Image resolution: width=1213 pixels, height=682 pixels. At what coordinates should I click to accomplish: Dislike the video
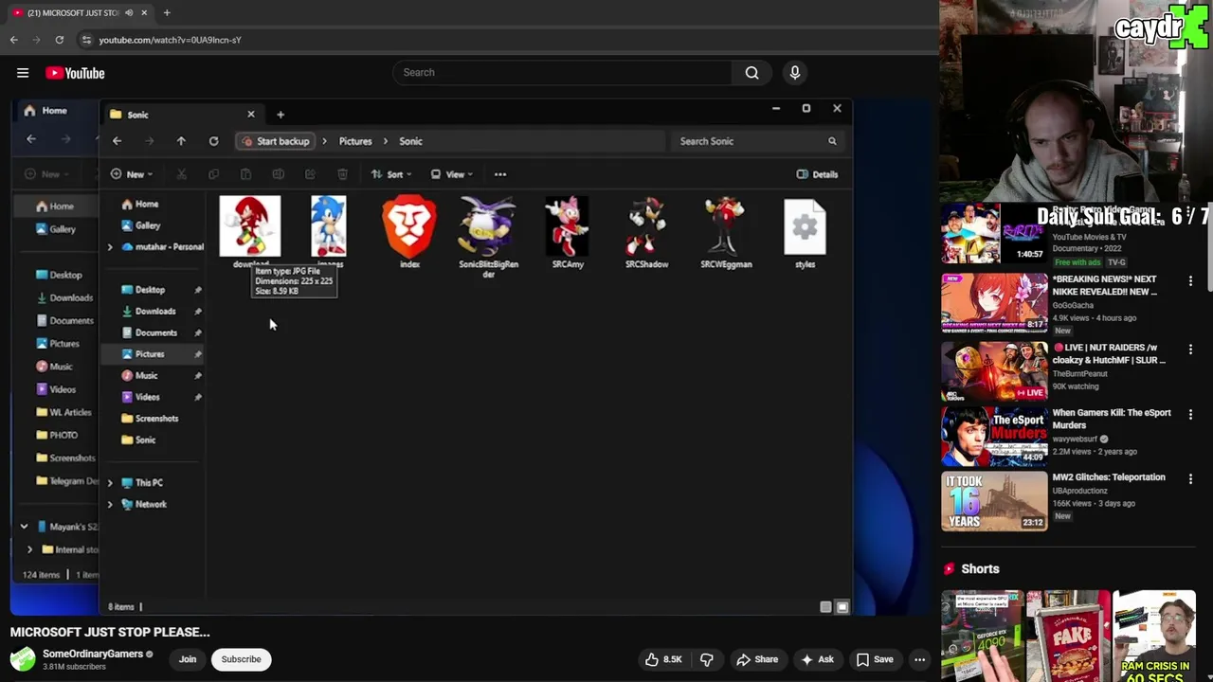[707, 659]
